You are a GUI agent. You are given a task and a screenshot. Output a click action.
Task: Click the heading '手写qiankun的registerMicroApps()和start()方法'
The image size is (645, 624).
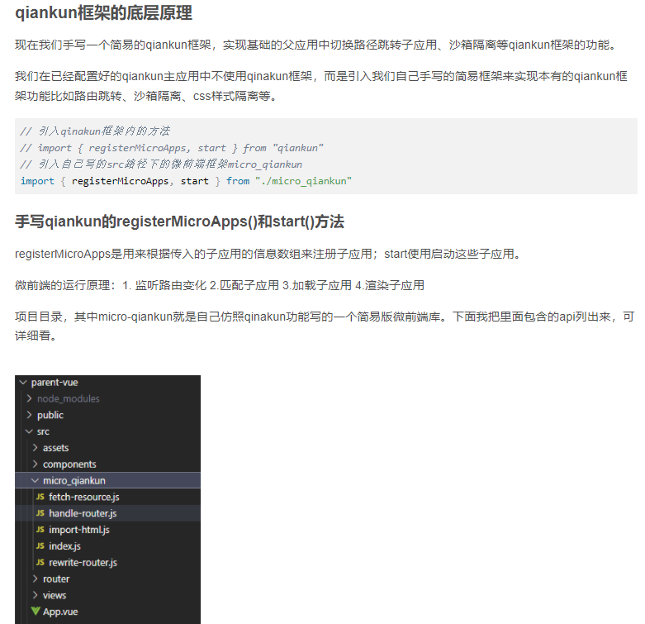point(179,221)
